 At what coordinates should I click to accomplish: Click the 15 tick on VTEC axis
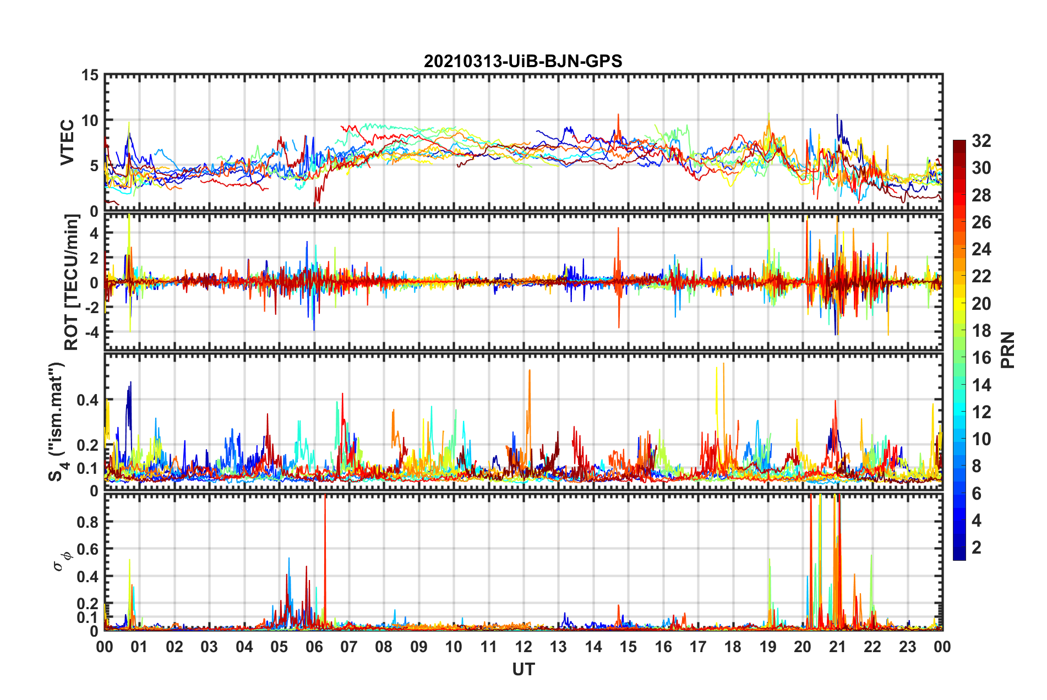point(89,75)
